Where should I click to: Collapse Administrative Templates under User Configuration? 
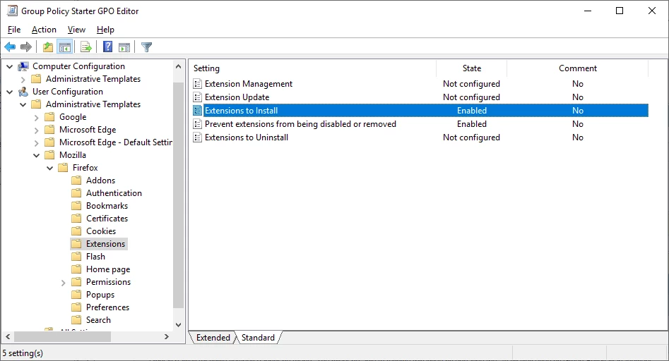coord(23,104)
